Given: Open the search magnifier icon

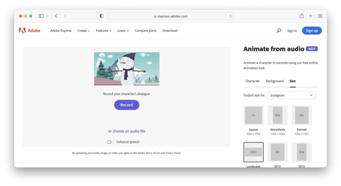Looking at the screenshot, I should (x=279, y=31).
